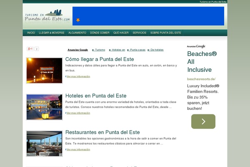Click the site logo Turismo en Punta del Este

47,15
